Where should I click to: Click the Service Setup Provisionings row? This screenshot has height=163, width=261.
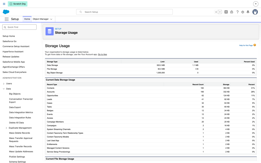[151, 152]
